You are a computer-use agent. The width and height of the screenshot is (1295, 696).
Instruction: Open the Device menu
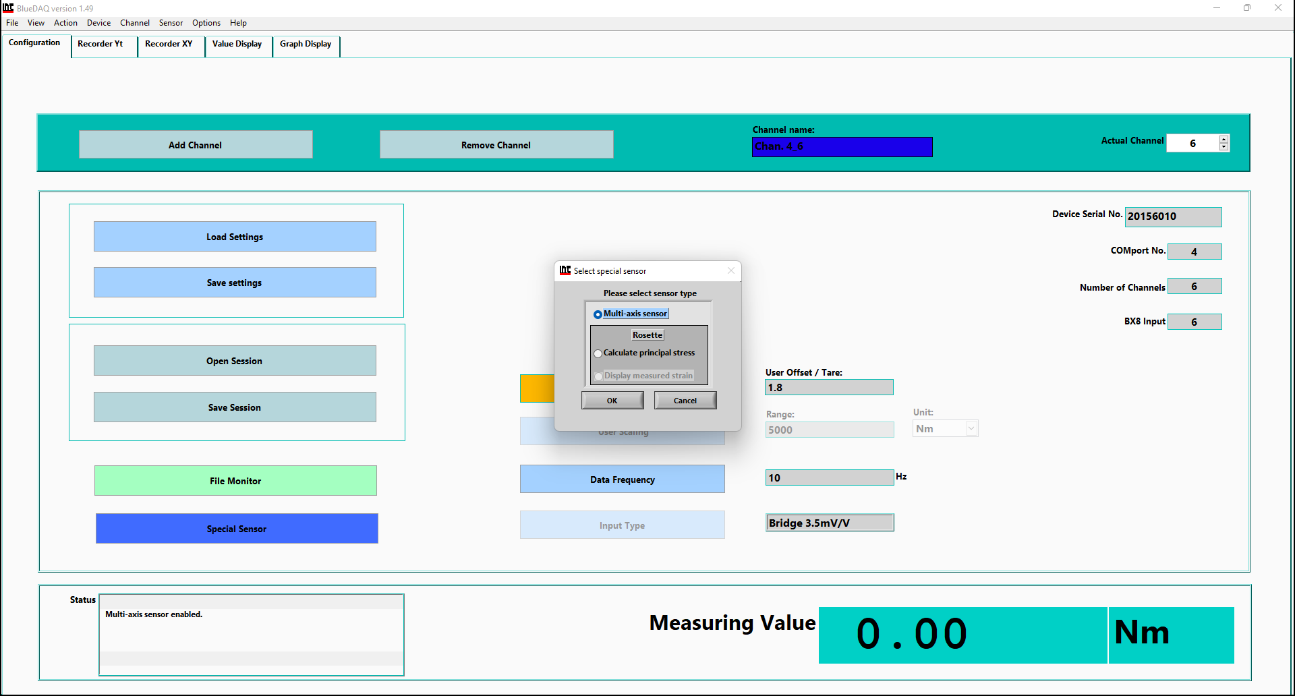coord(98,23)
